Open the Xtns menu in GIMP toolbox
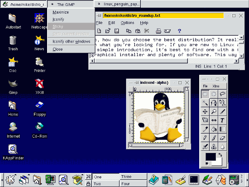This screenshot has width=249, height=187. click(216, 86)
